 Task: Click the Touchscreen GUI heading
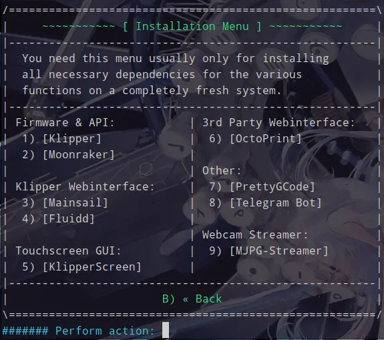pyautogui.click(x=69, y=251)
